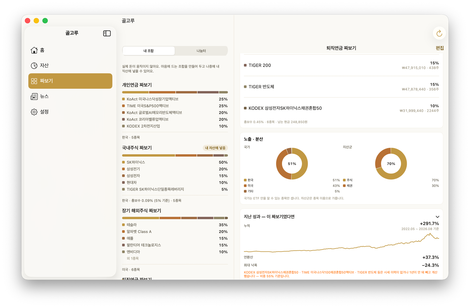
Task: Open the 국내주식 짜보기 portfolio
Action: point(137,148)
